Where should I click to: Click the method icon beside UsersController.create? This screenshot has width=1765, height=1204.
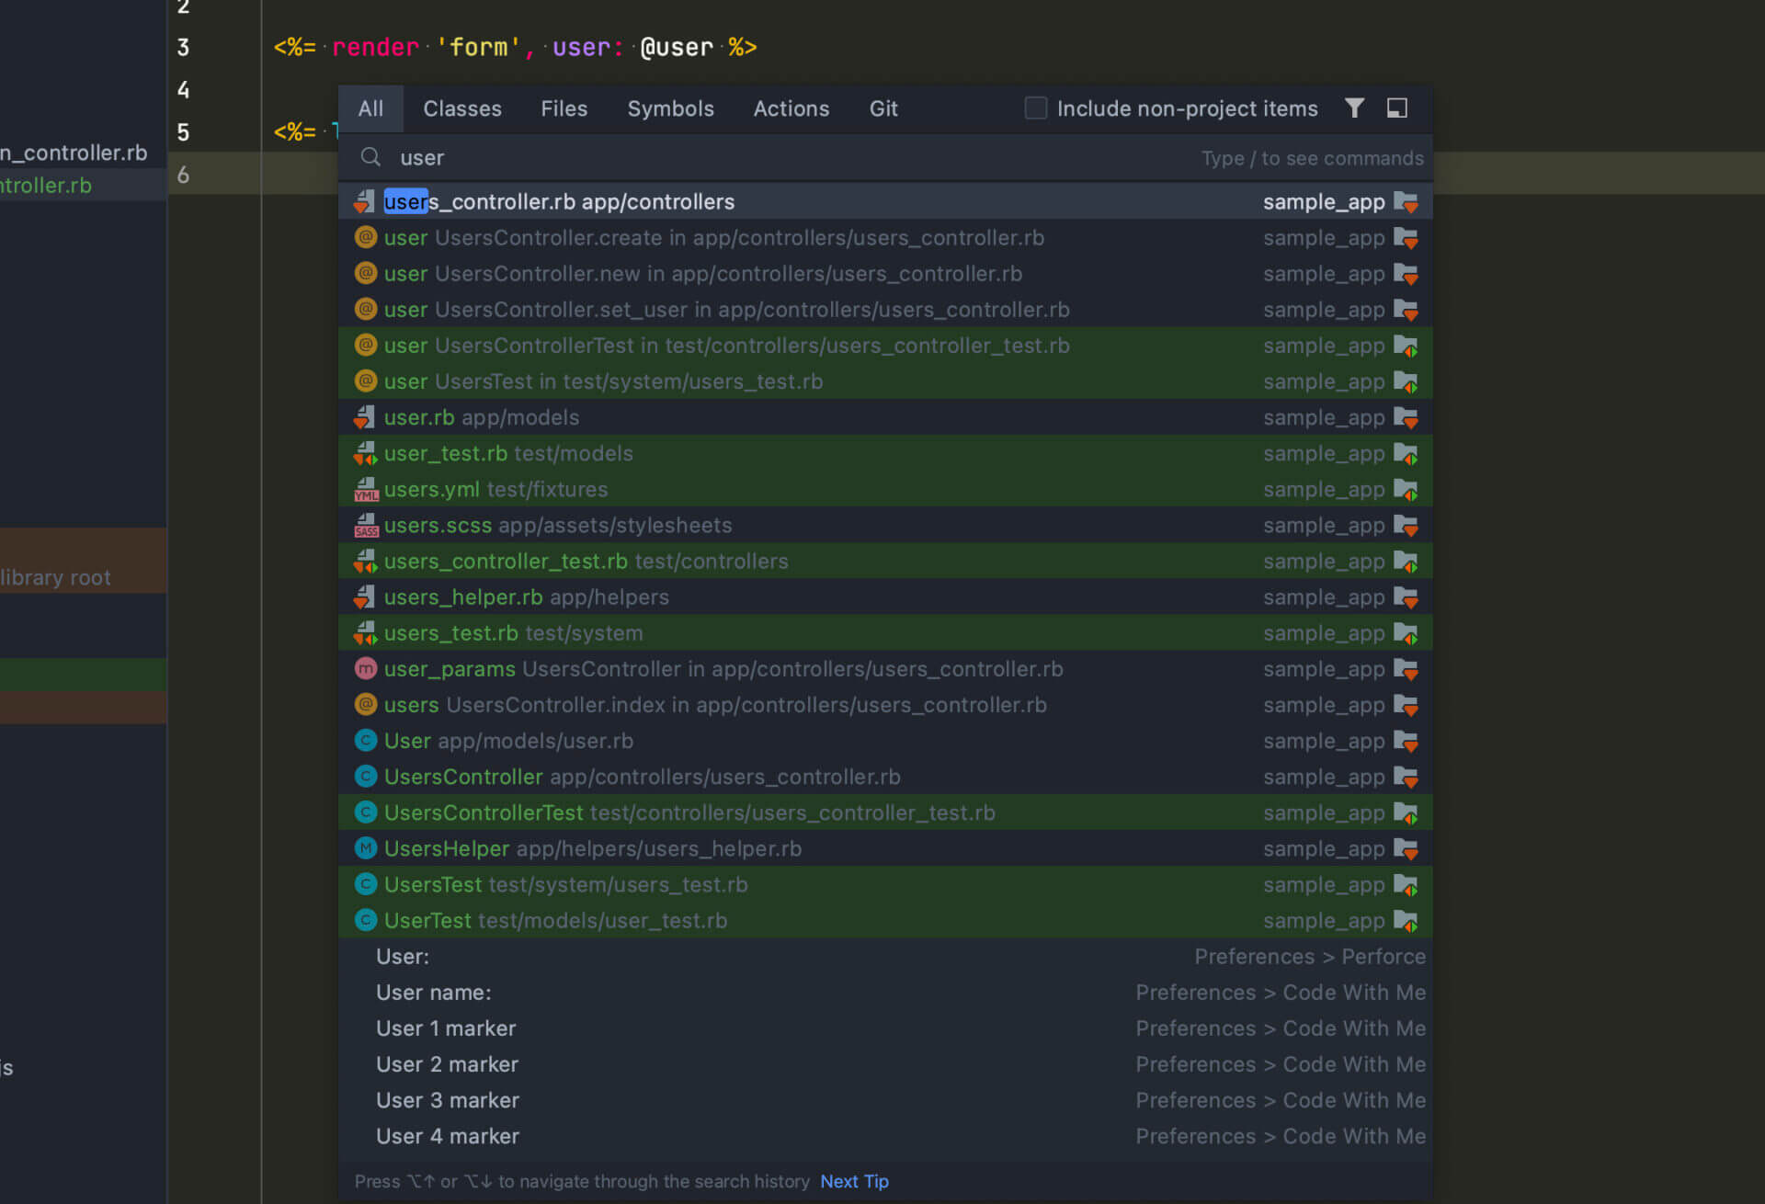click(x=365, y=237)
